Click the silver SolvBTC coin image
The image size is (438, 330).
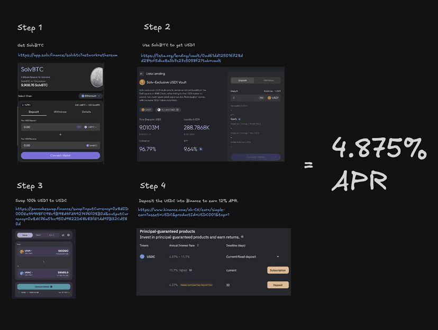97,77
